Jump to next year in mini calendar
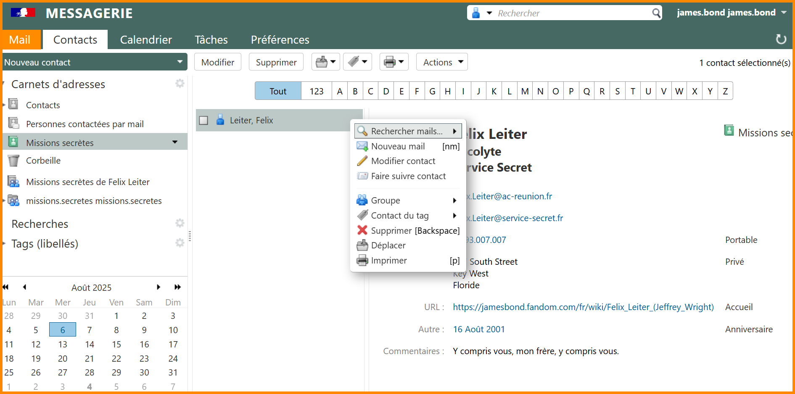The image size is (795, 394). coord(177,287)
